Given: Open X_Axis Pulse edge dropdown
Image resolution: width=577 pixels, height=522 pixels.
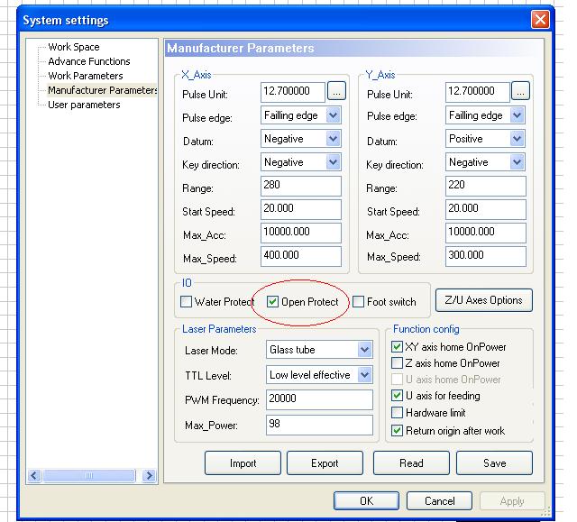Looking at the screenshot, I should 333,115.
